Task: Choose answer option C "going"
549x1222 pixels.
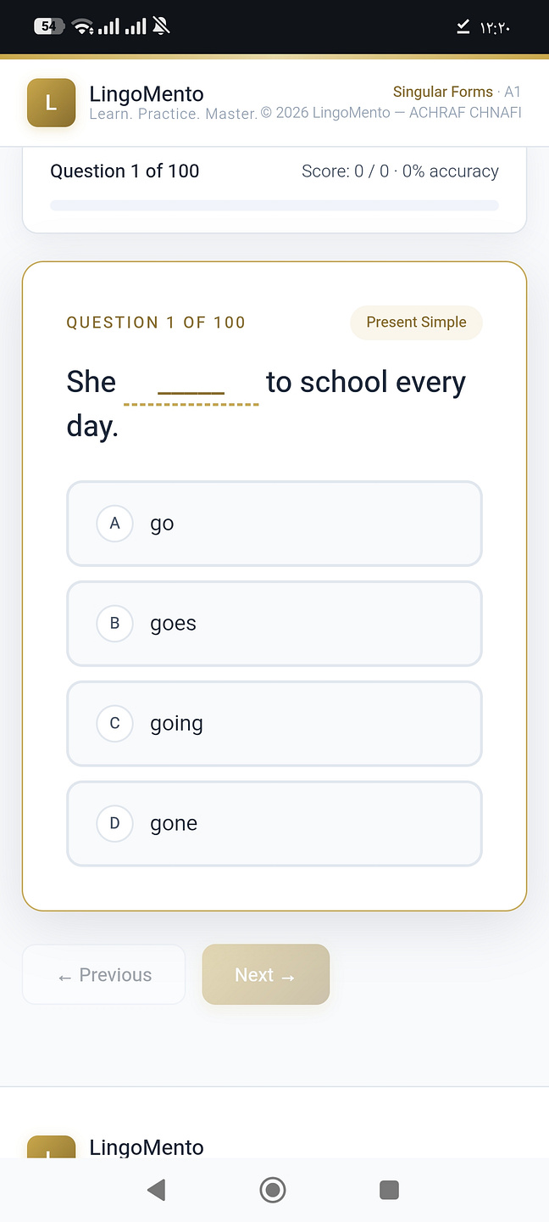Action: (274, 724)
